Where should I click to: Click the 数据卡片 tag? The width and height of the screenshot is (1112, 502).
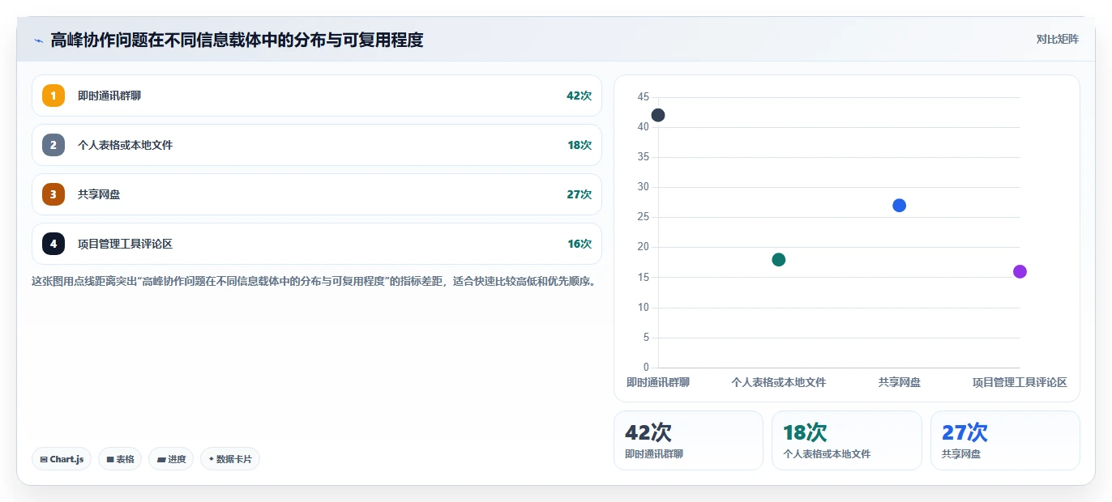[230, 459]
